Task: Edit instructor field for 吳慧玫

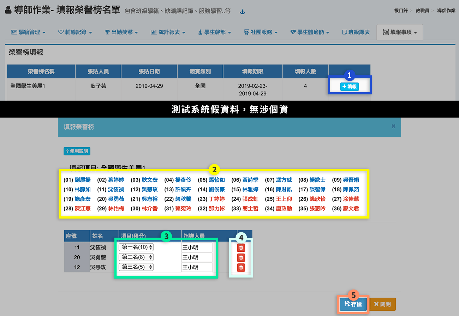Action: click(x=196, y=267)
